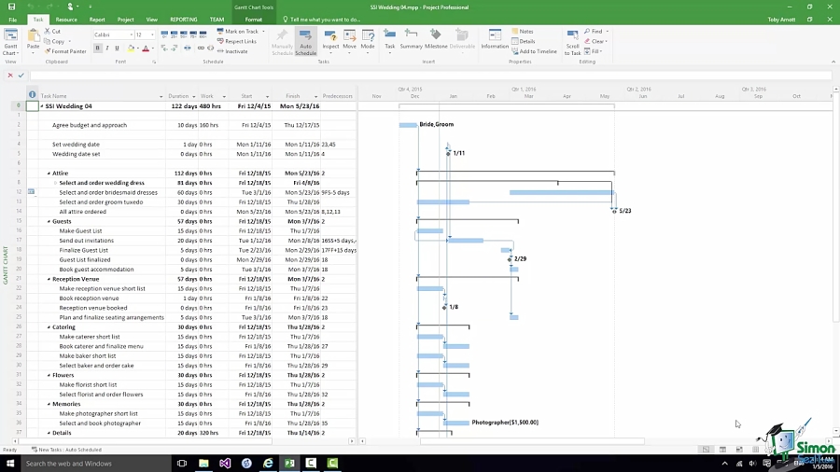Image resolution: width=840 pixels, height=472 pixels.
Task: Open the font name dropdown
Action: pyautogui.click(x=131, y=35)
